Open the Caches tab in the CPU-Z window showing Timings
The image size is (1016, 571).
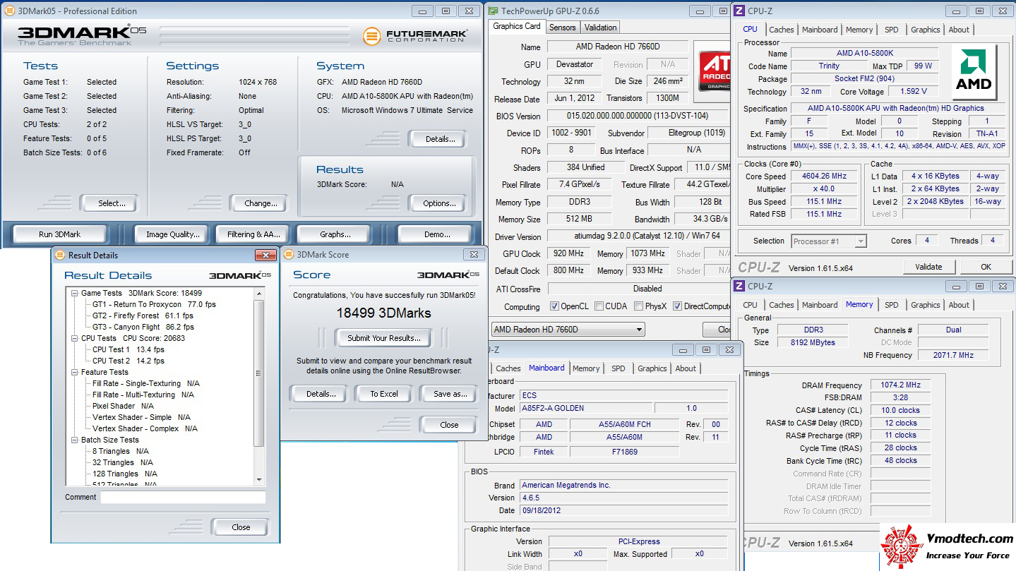tap(782, 305)
